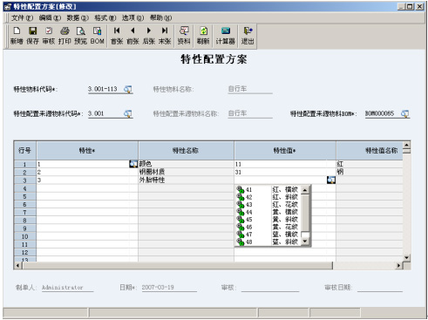428x320 pixels.
Task: Open 预览 (Preview) from the toolbar
Action: point(80,36)
